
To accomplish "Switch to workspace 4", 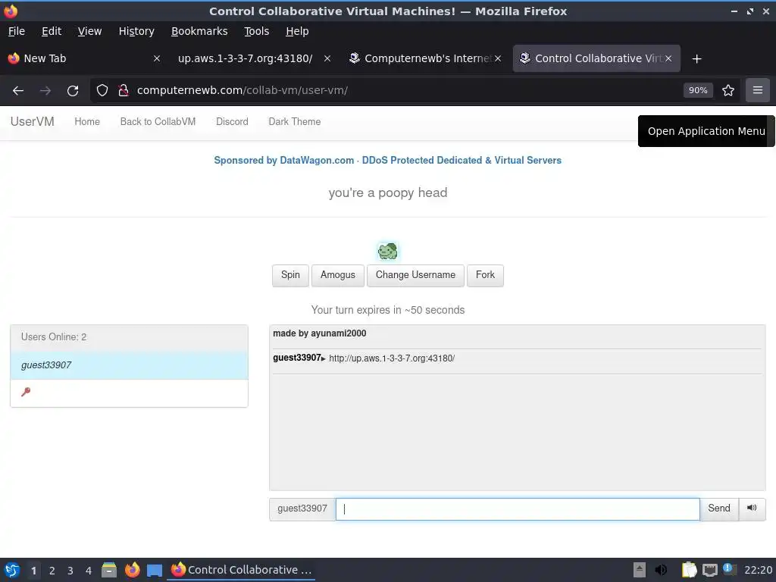I will coord(89,571).
